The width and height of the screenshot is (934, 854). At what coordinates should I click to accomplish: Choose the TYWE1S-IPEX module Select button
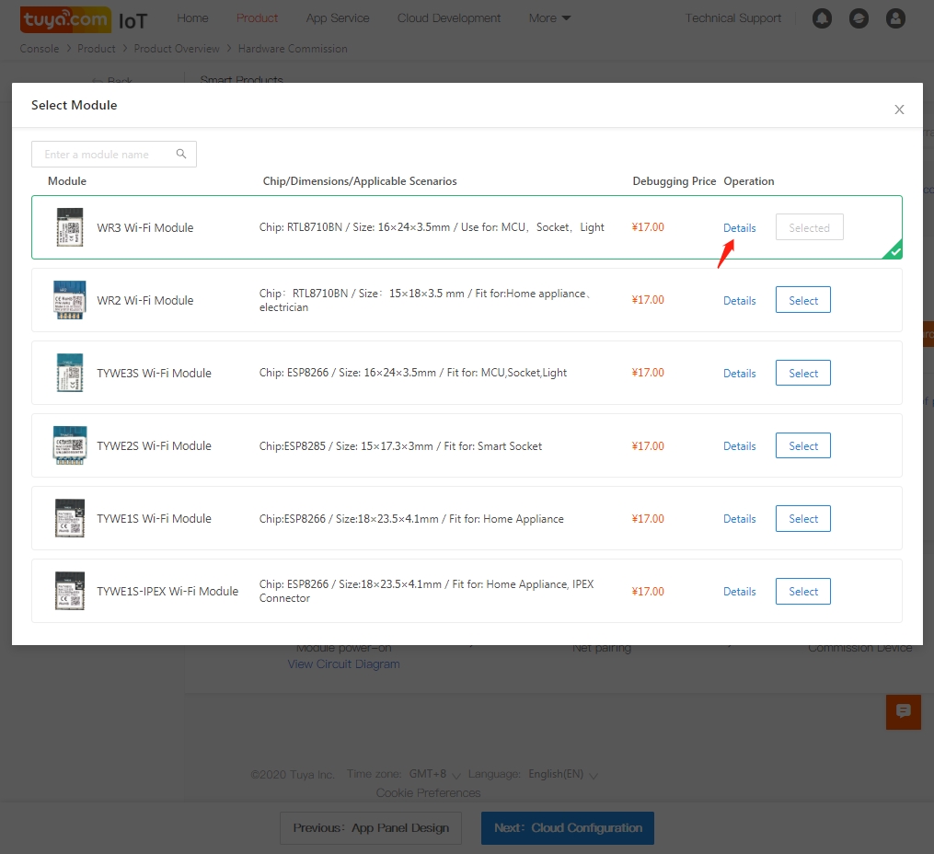click(x=802, y=591)
